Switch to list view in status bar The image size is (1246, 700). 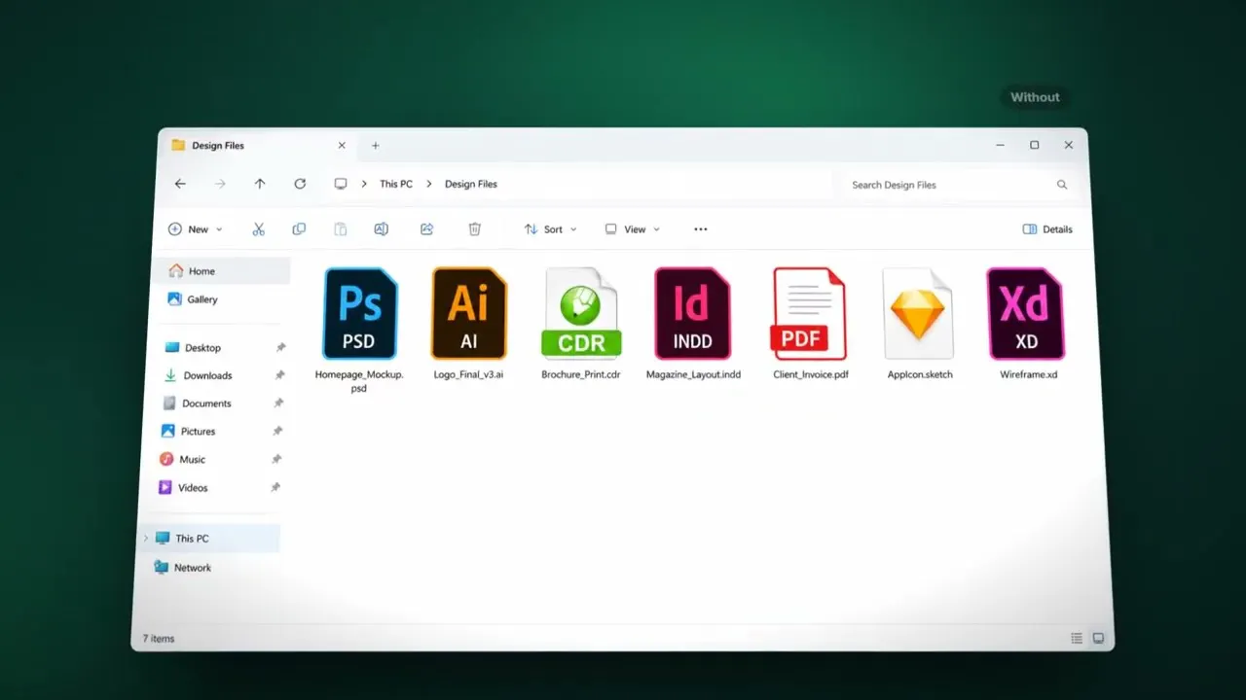[1077, 639]
